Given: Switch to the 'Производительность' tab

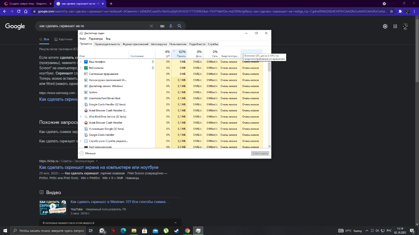Looking at the screenshot, I should click(107, 44).
